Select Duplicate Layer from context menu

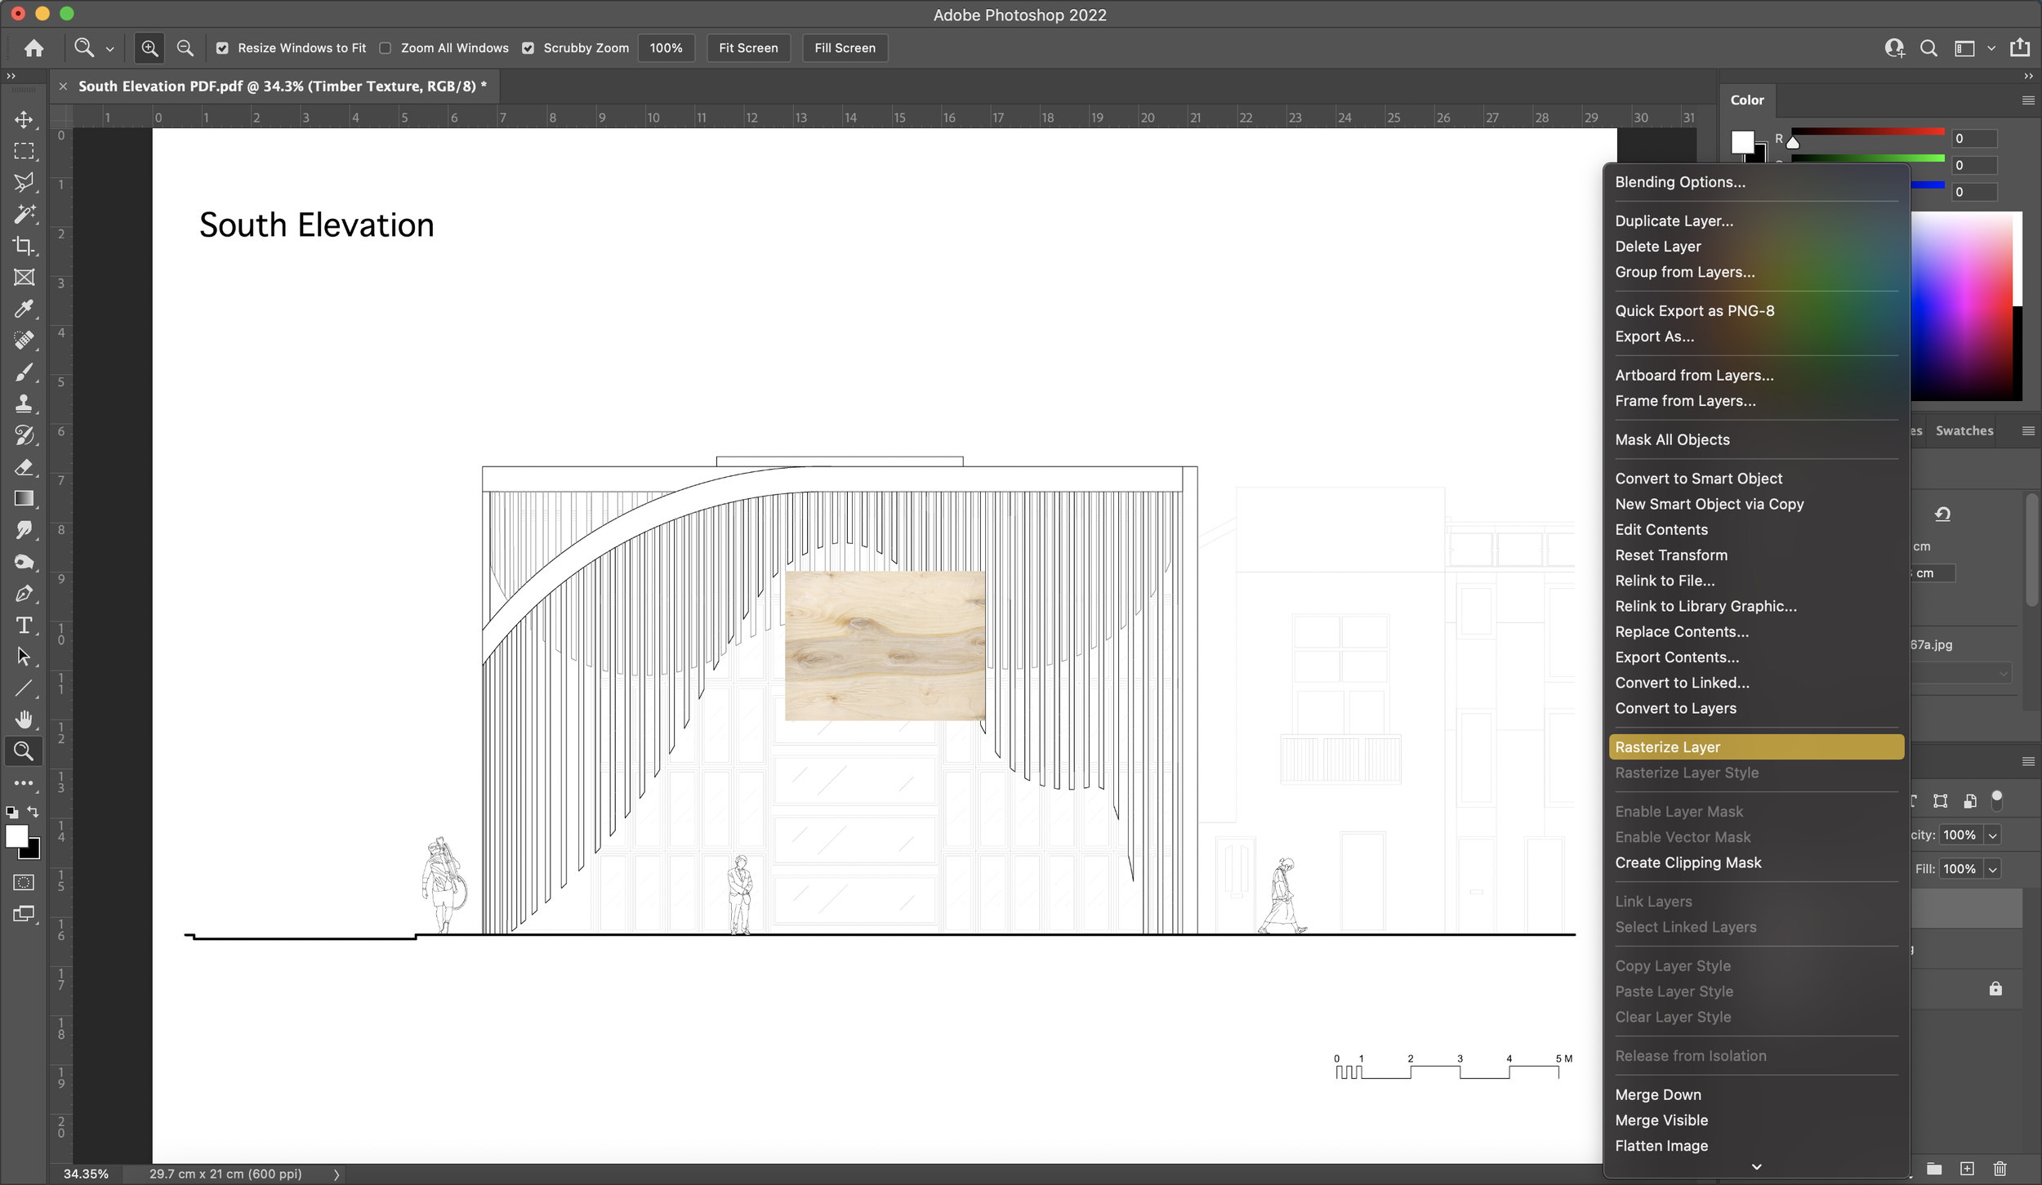[1674, 220]
